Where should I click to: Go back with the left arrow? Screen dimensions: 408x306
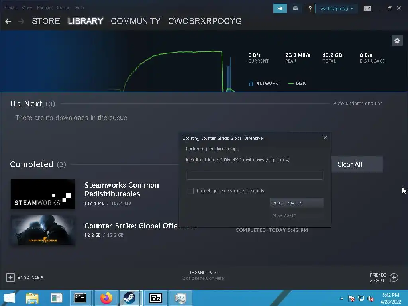pyautogui.click(x=8, y=22)
